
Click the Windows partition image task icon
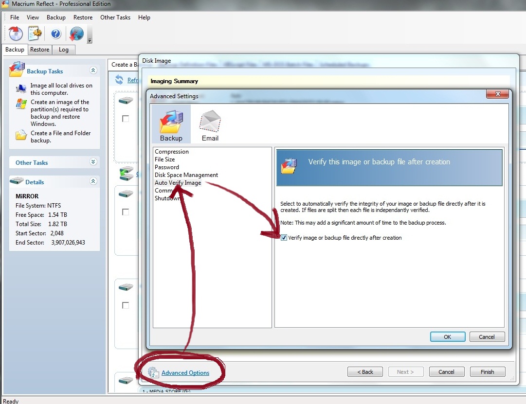(21, 104)
